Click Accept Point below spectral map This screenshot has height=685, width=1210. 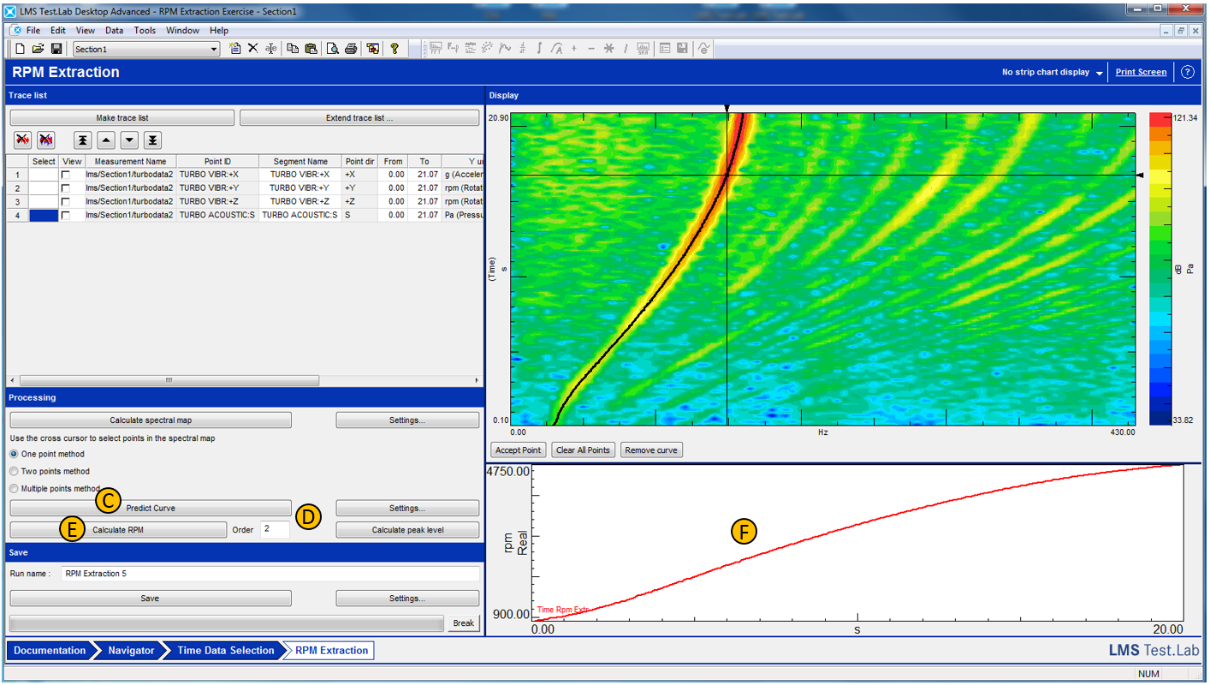pyautogui.click(x=519, y=450)
